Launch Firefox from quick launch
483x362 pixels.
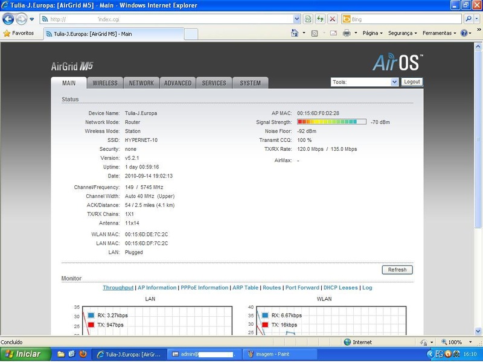(x=83, y=354)
